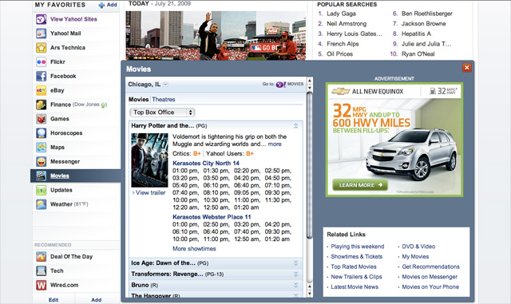
Task: Select the Movies tab in panel
Action: point(138,100)
